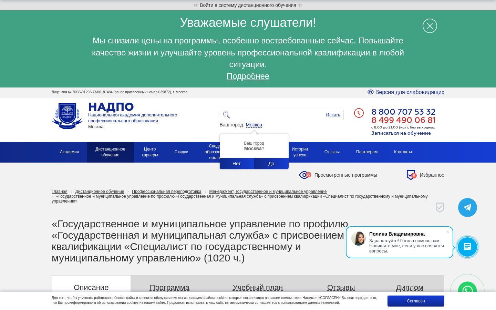
Task: Open the Telegram chat button
Action: 467,207
